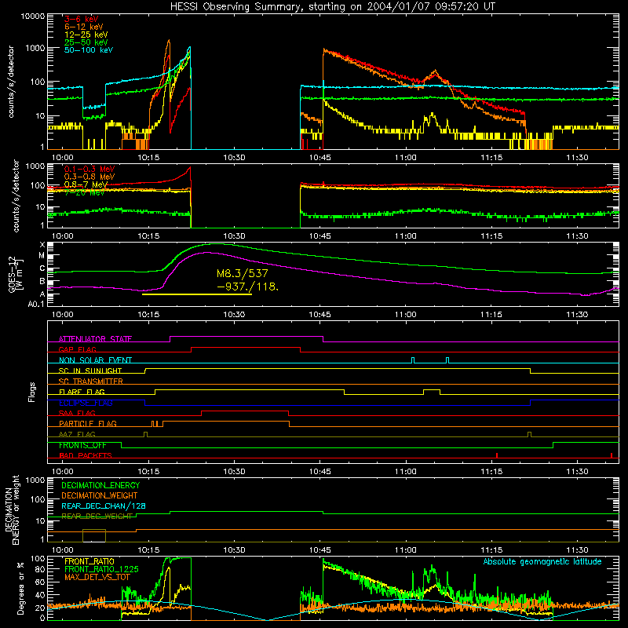Select the ECLIPSE_FLAG label
The height and width of the screenshot is (628, 628).
coord(86,403)
